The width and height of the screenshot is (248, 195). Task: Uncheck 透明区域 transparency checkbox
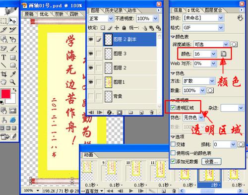(x=173, y=108)
